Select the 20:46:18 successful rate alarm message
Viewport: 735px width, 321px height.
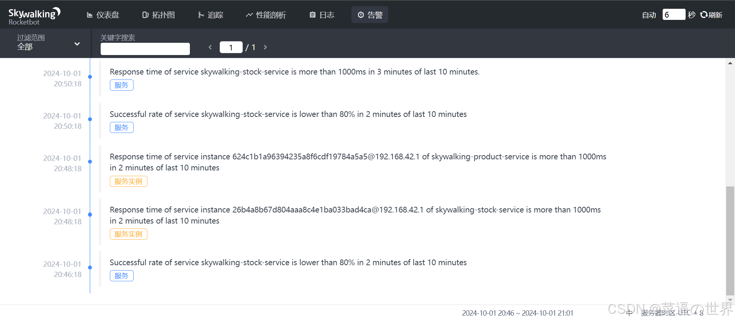(x=288, y=263)
